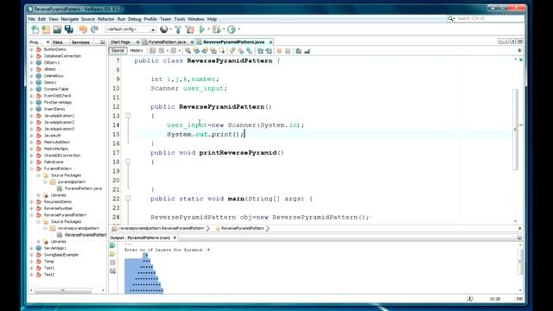Expand the ButtonDemo project node
This screenshot has height=311, width=553.
point(32,50)
